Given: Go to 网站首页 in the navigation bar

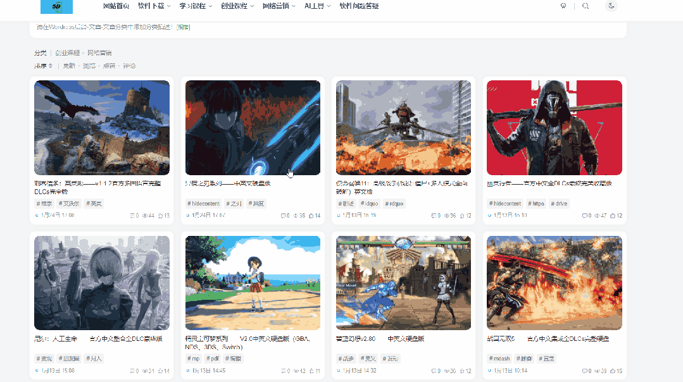Looking at the screenshot, I should pos(116,6).
